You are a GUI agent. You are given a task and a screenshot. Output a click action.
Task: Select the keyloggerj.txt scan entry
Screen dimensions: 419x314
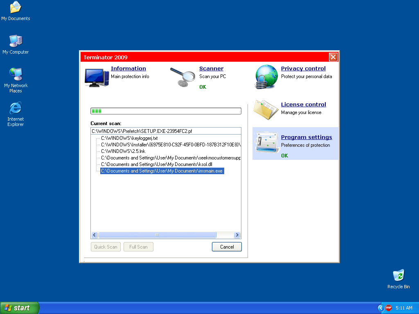[129, 138]
